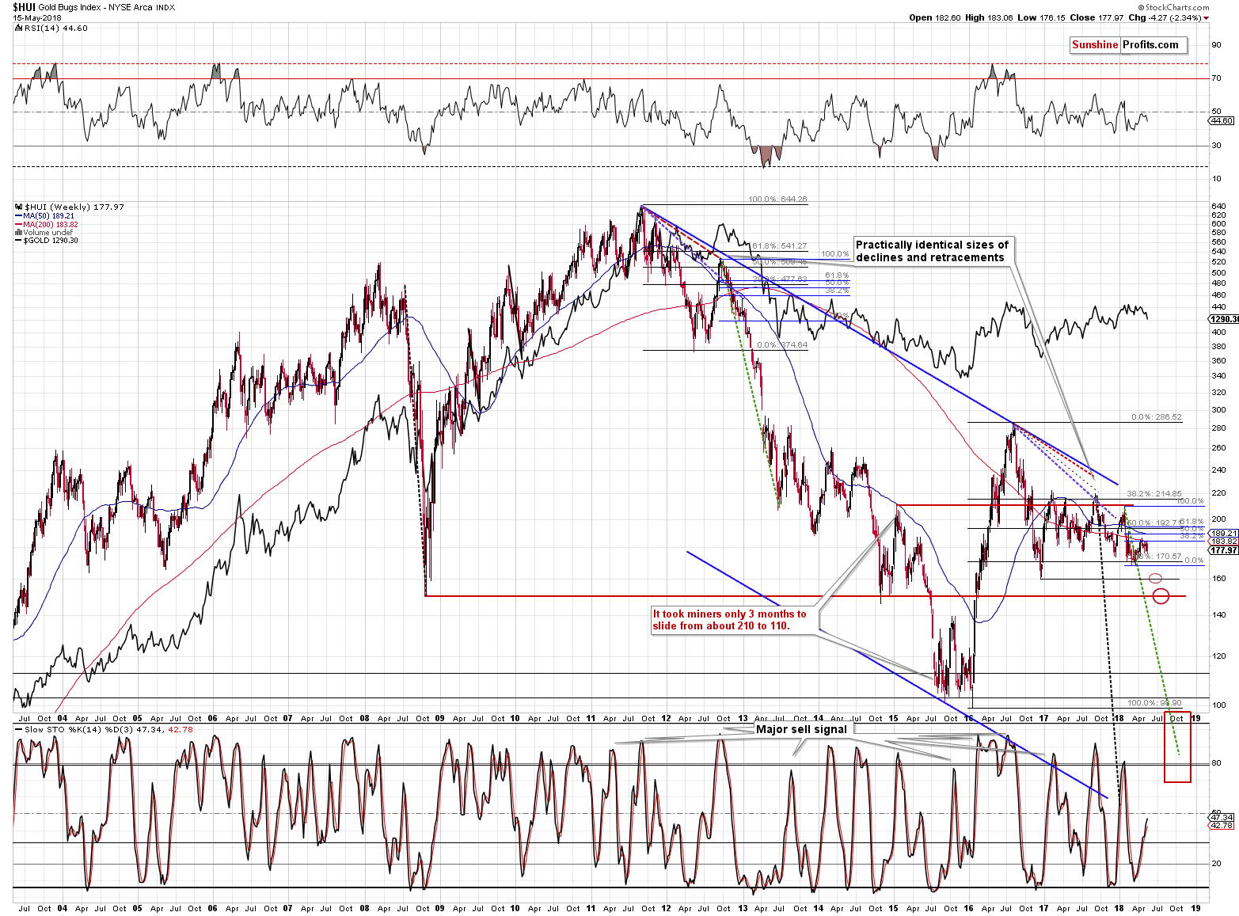Click the 'Close 177.97' header value
Viewport: 1239px width, 916px height.
click(1096, 17)
